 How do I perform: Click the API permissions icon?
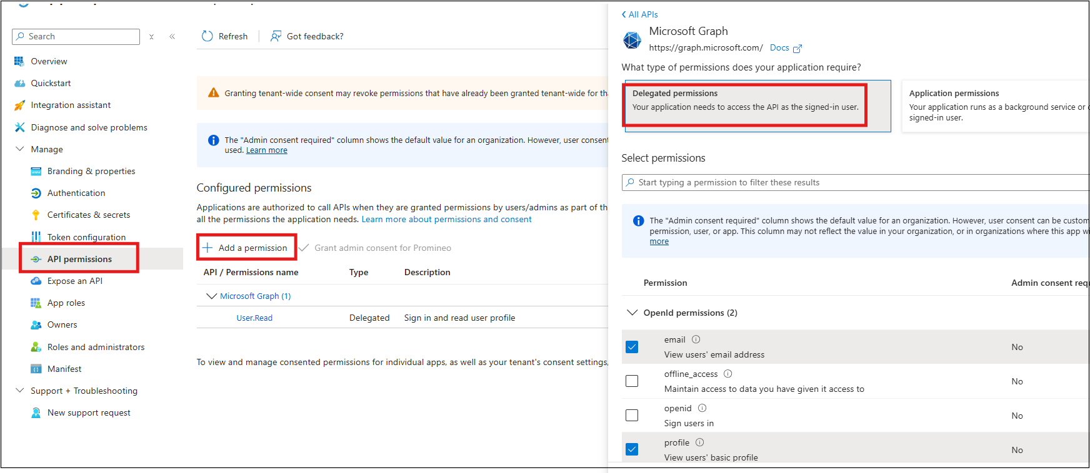coord(36,259)
